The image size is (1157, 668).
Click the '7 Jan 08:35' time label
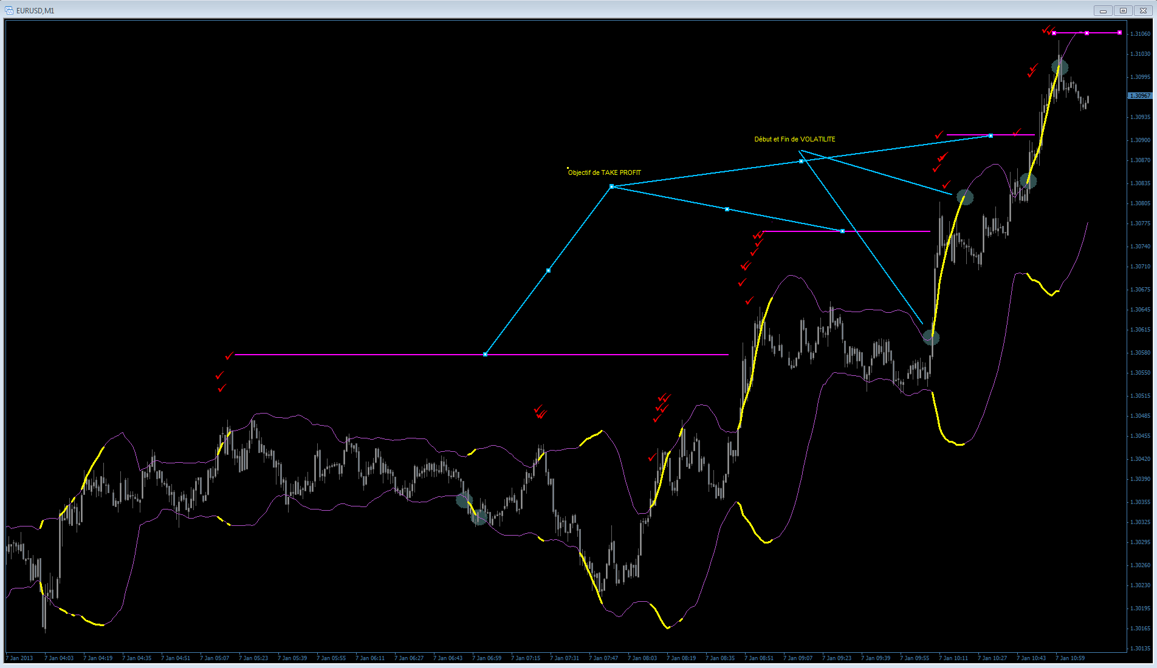click(720, 658)
